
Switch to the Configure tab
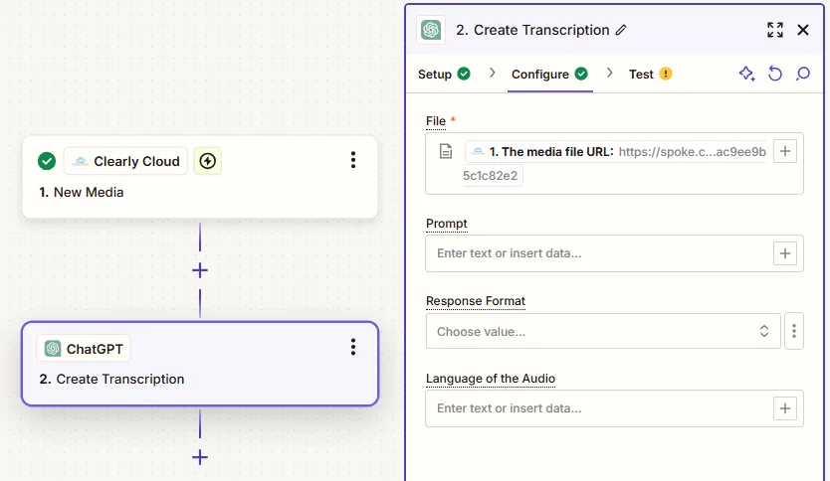click(540, 74)
